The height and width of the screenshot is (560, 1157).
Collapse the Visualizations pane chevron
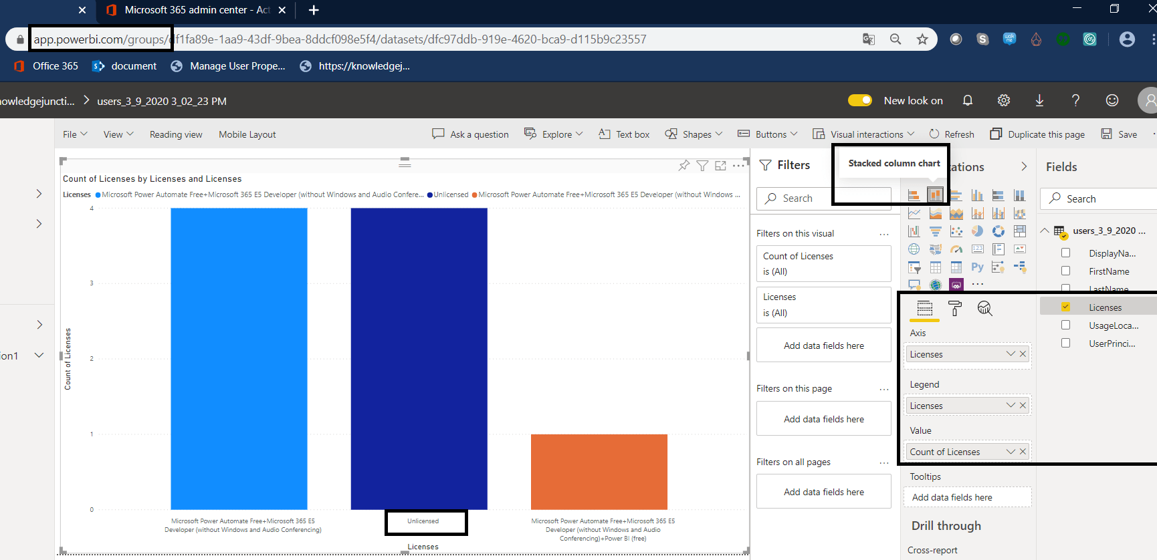click(1024, 166)
